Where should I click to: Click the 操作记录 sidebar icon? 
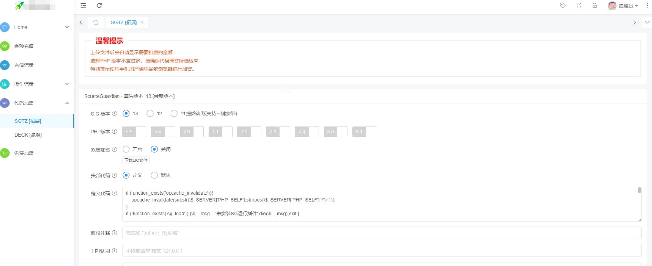(5, 84)
